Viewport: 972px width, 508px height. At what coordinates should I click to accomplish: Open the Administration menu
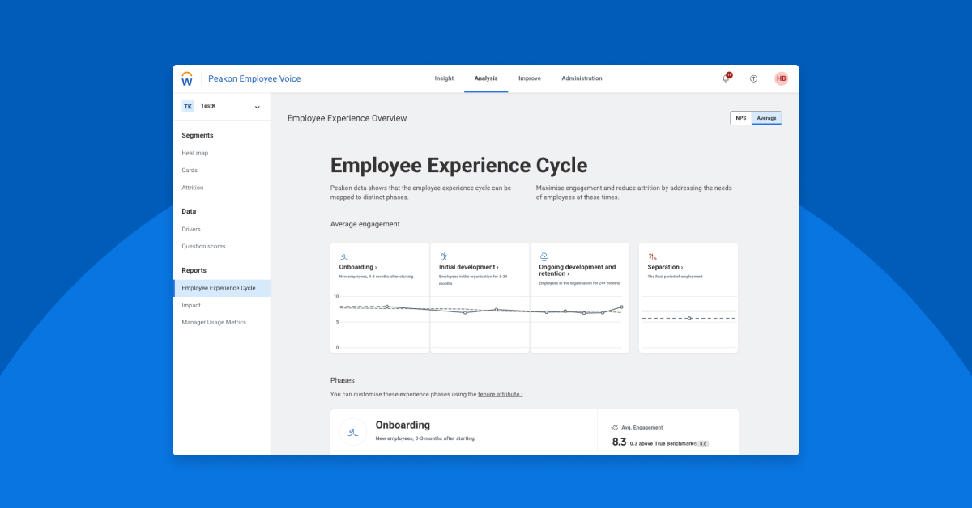[x=582, y=78]
